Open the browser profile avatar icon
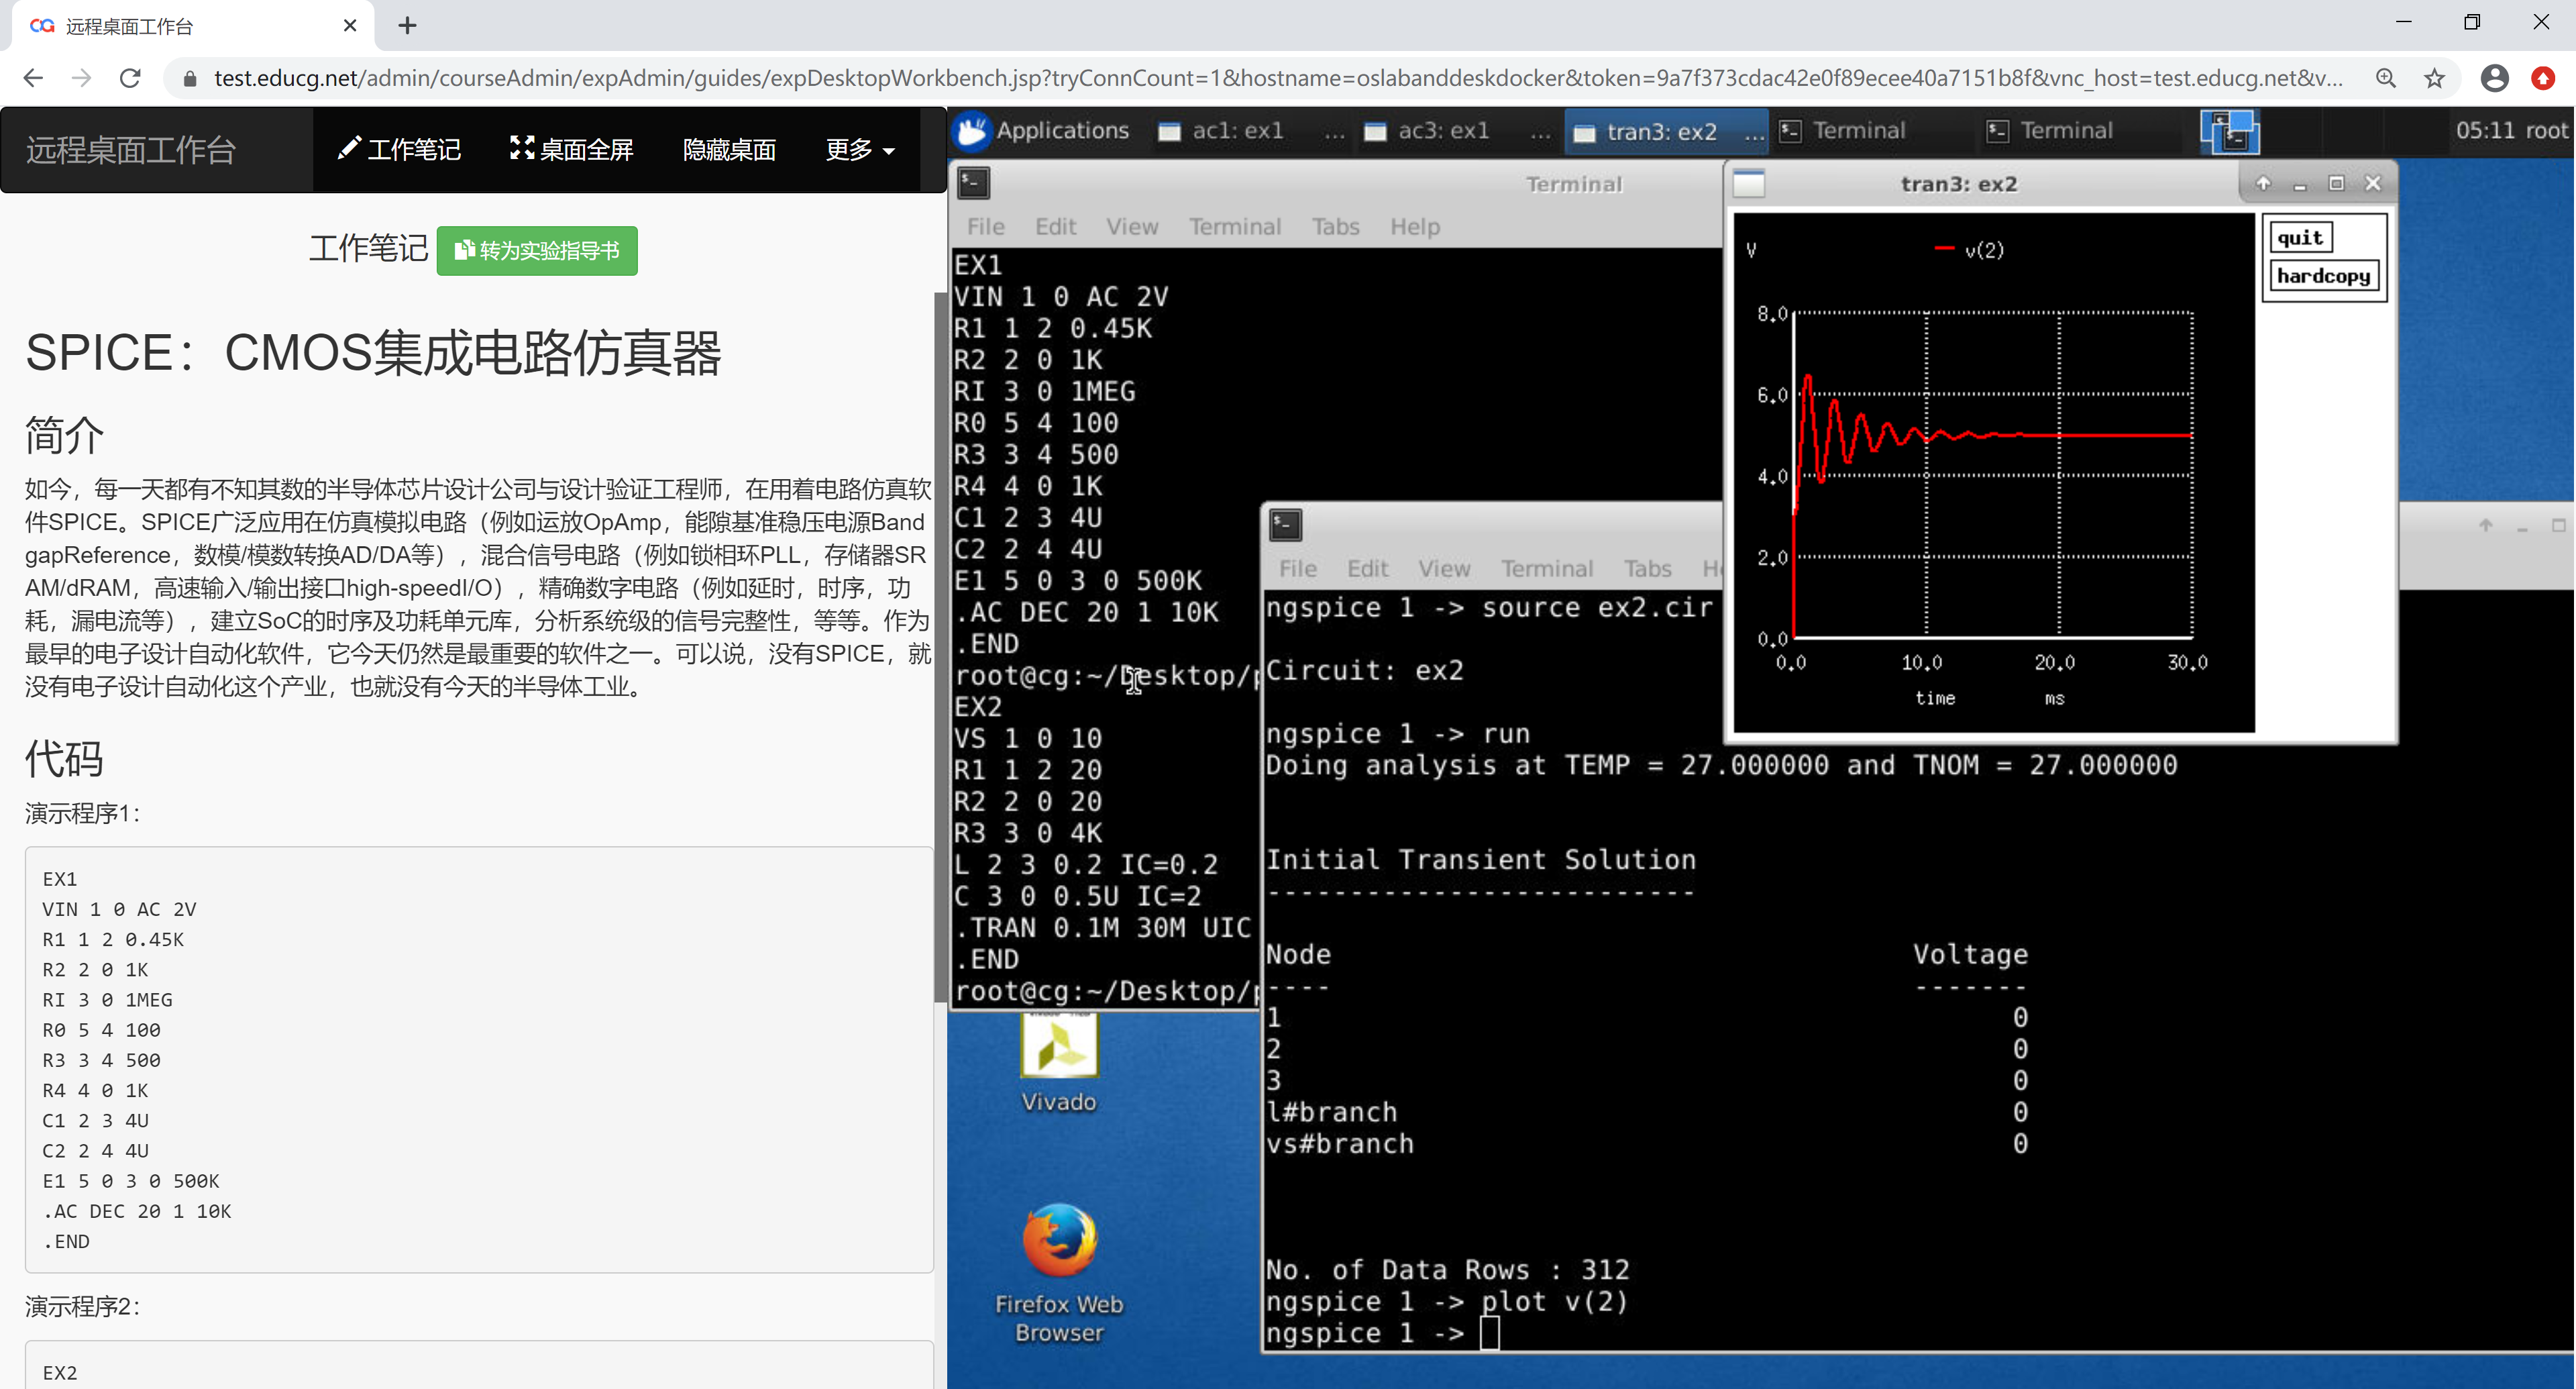 click(x=2494, y=78)
